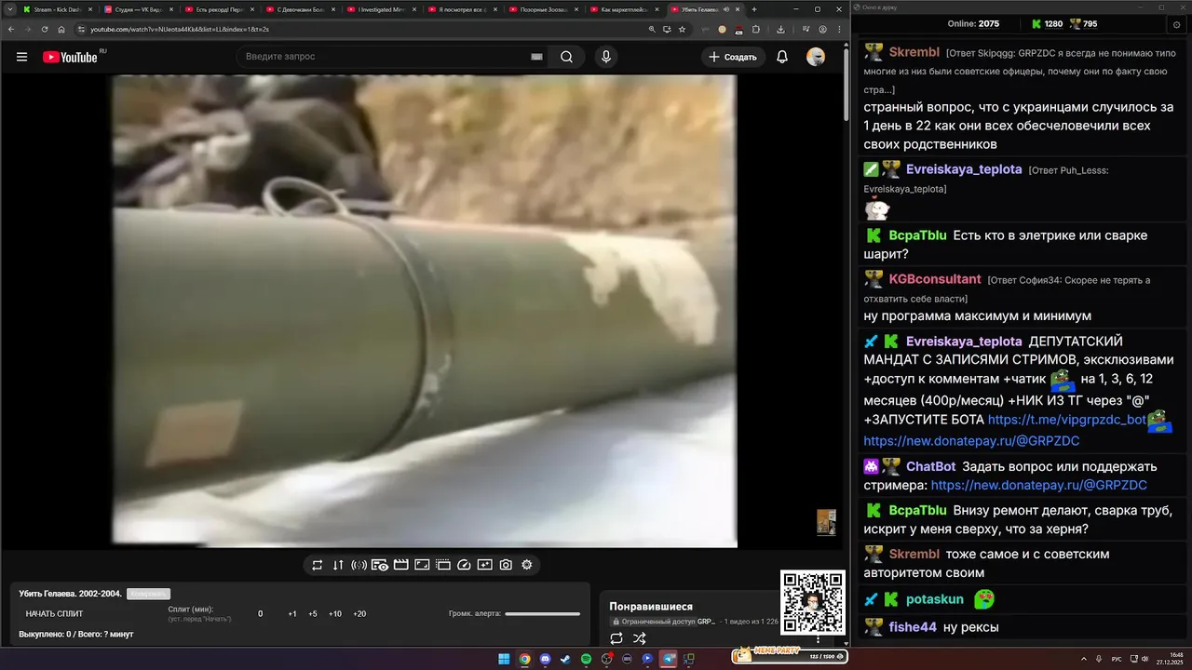
Task: Open browser extensions puzzle icon
Action: click(x=756, y=29)
